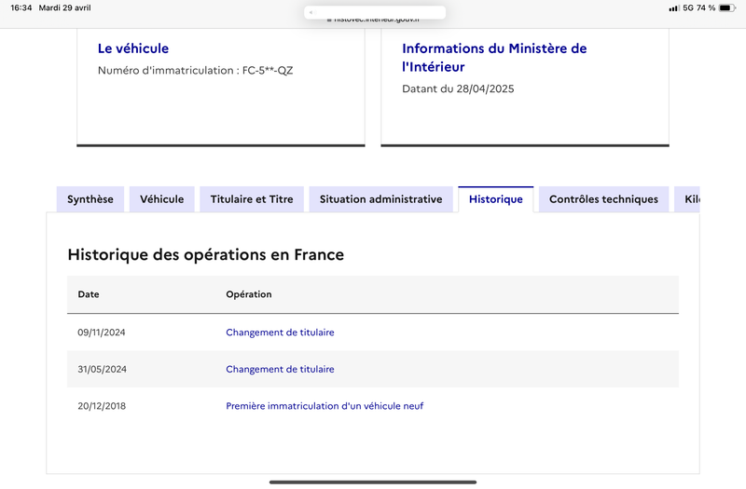746x489 pixels.
Task: Select the Historique tab
Action: tap(496, 199)
